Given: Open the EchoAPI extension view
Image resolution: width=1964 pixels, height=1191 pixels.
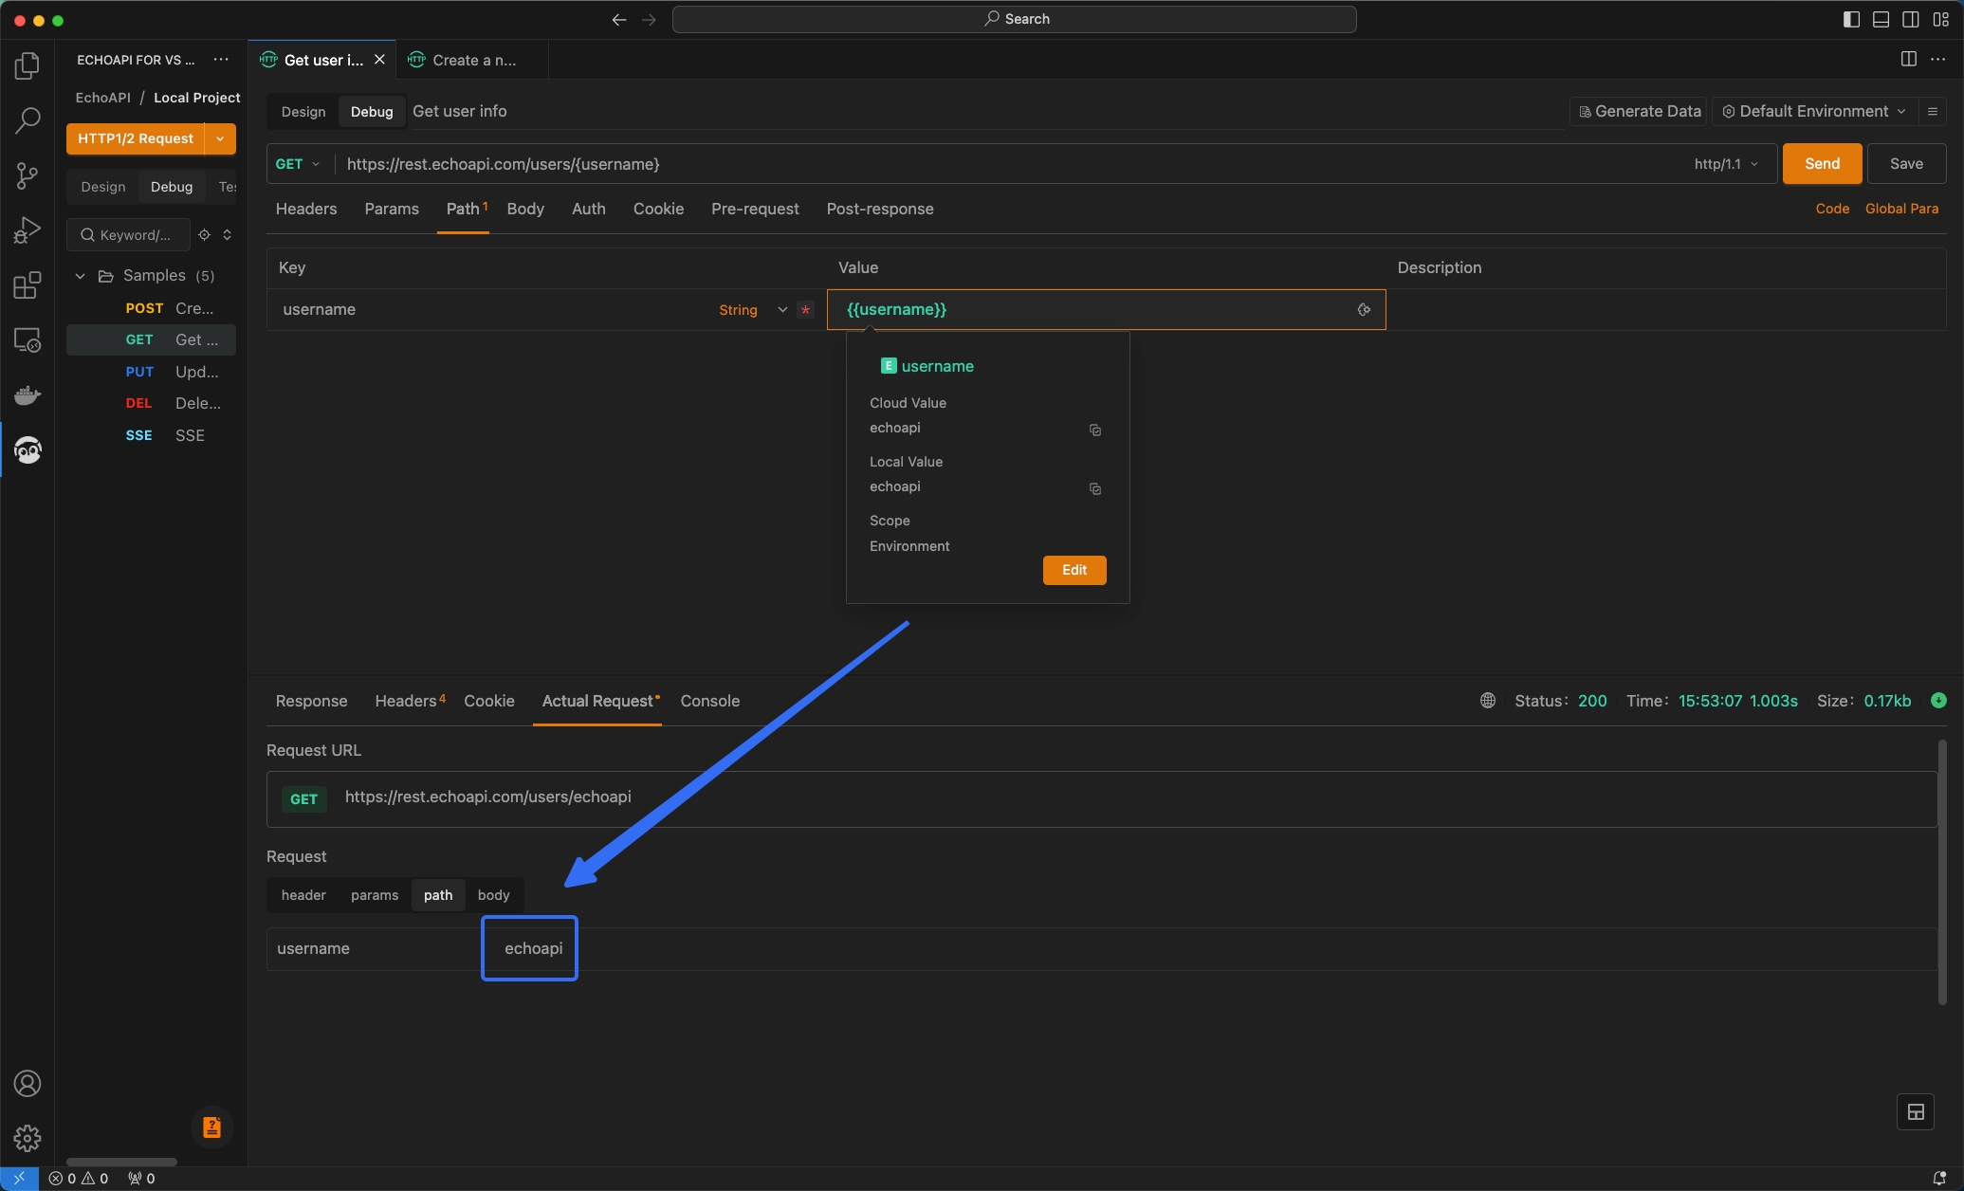Looking at the screenshot, I should [x=28, y=449].
